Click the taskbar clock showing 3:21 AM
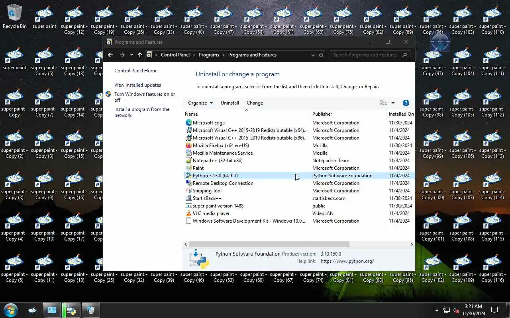510x318 pixels. click(x=474, y=310)
